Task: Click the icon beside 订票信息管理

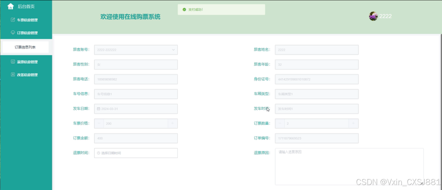Action: pos(13,32)
